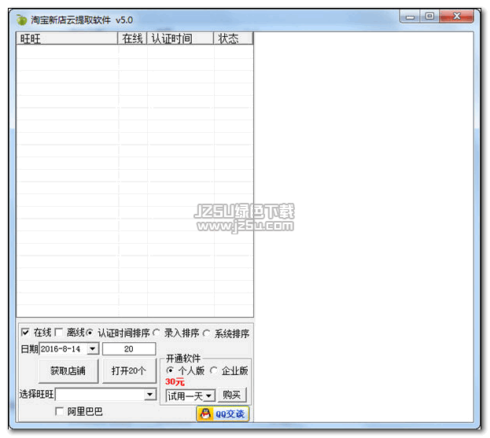
Task: Select 认证时间排序 radio button
Action: (x=90, y=333)
